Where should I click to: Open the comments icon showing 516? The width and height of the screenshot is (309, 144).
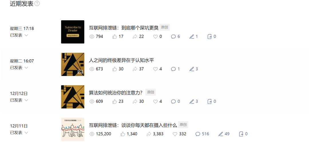click(x=198, y=134)
